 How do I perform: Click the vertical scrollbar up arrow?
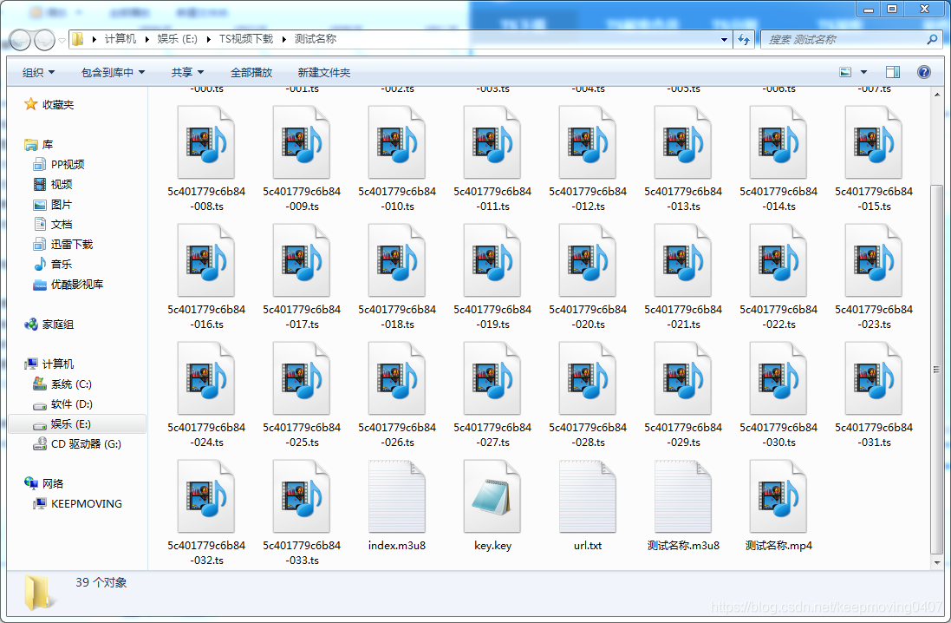[x=937, y=95]
